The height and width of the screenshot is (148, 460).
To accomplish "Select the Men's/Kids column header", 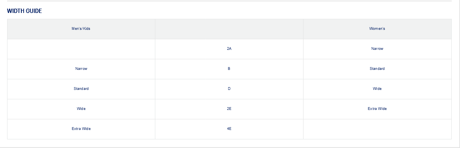I will coord(81,29).
